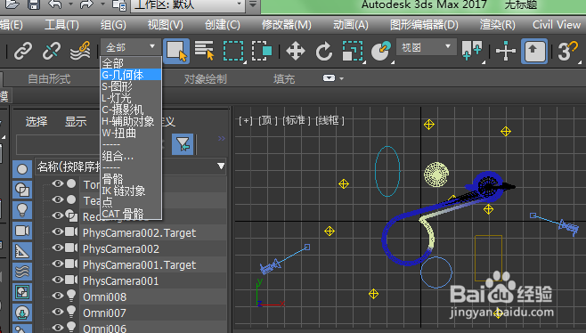Click the Bind to Space Warp icon

pyautogui.click(x=80, y=51)
